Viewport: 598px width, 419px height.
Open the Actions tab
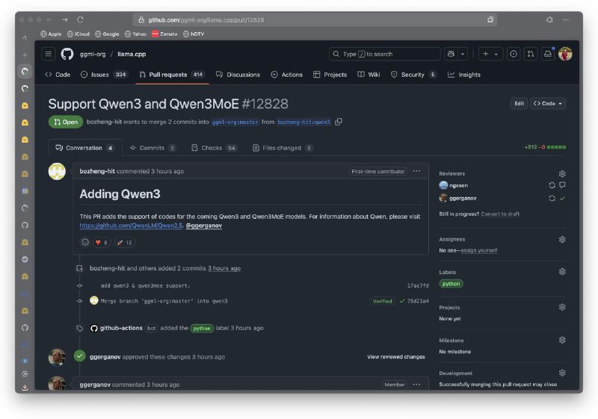tap(287, 75)
